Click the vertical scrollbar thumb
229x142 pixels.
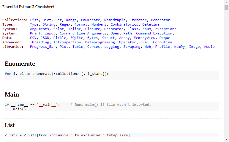[226, 8]
